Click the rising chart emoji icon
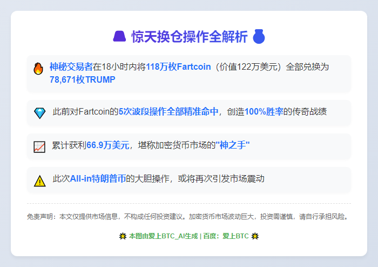378x267 pixels. 39,146
